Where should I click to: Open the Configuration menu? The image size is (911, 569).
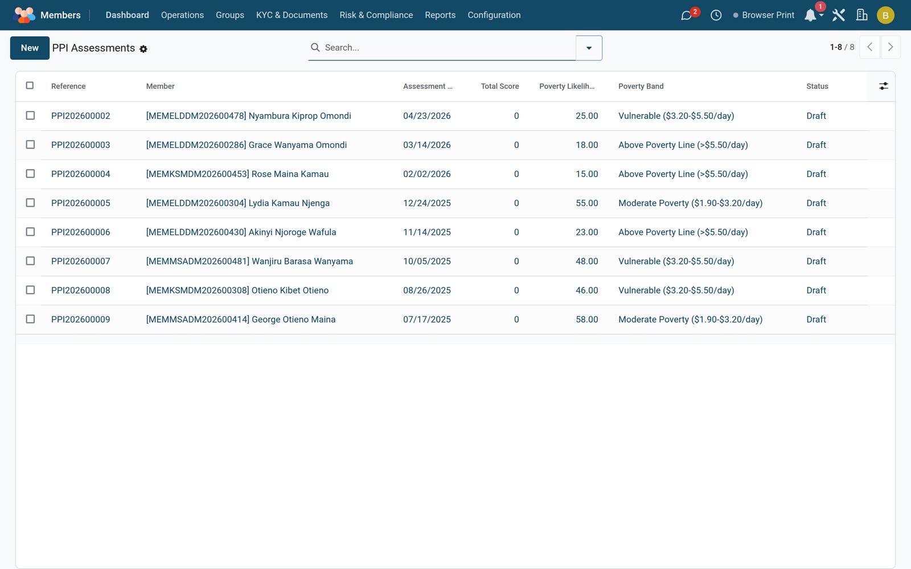point(494,15)
